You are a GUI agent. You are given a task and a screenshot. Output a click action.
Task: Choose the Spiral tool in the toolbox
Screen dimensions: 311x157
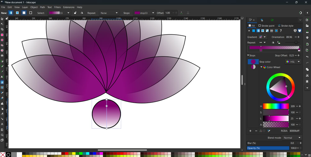tap(2, 56)
